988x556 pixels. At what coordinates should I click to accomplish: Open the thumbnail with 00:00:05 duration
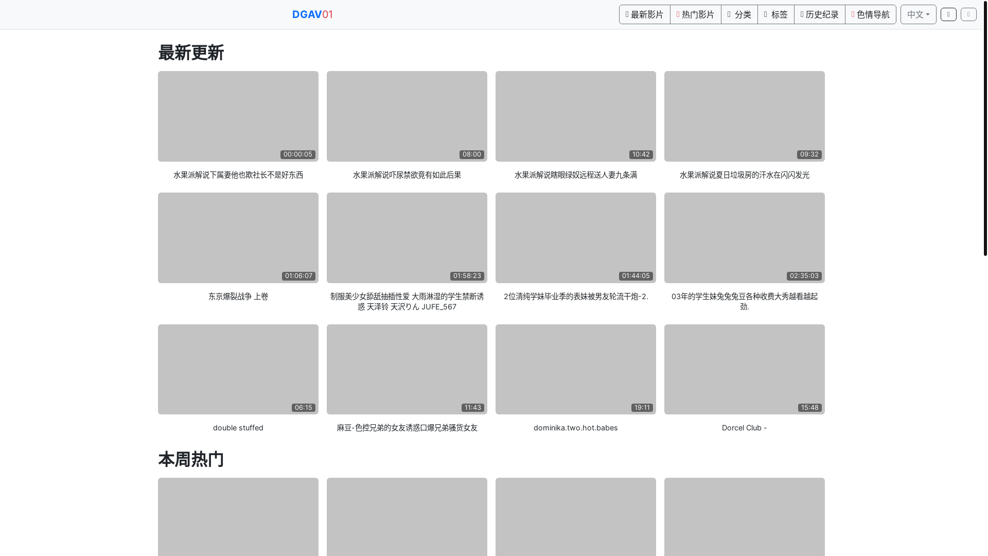coord(238,116)
